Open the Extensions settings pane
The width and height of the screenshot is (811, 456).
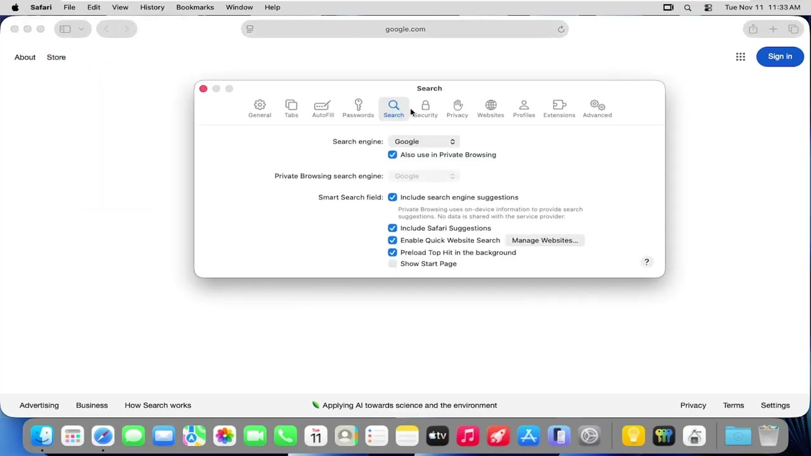[559, 108]
